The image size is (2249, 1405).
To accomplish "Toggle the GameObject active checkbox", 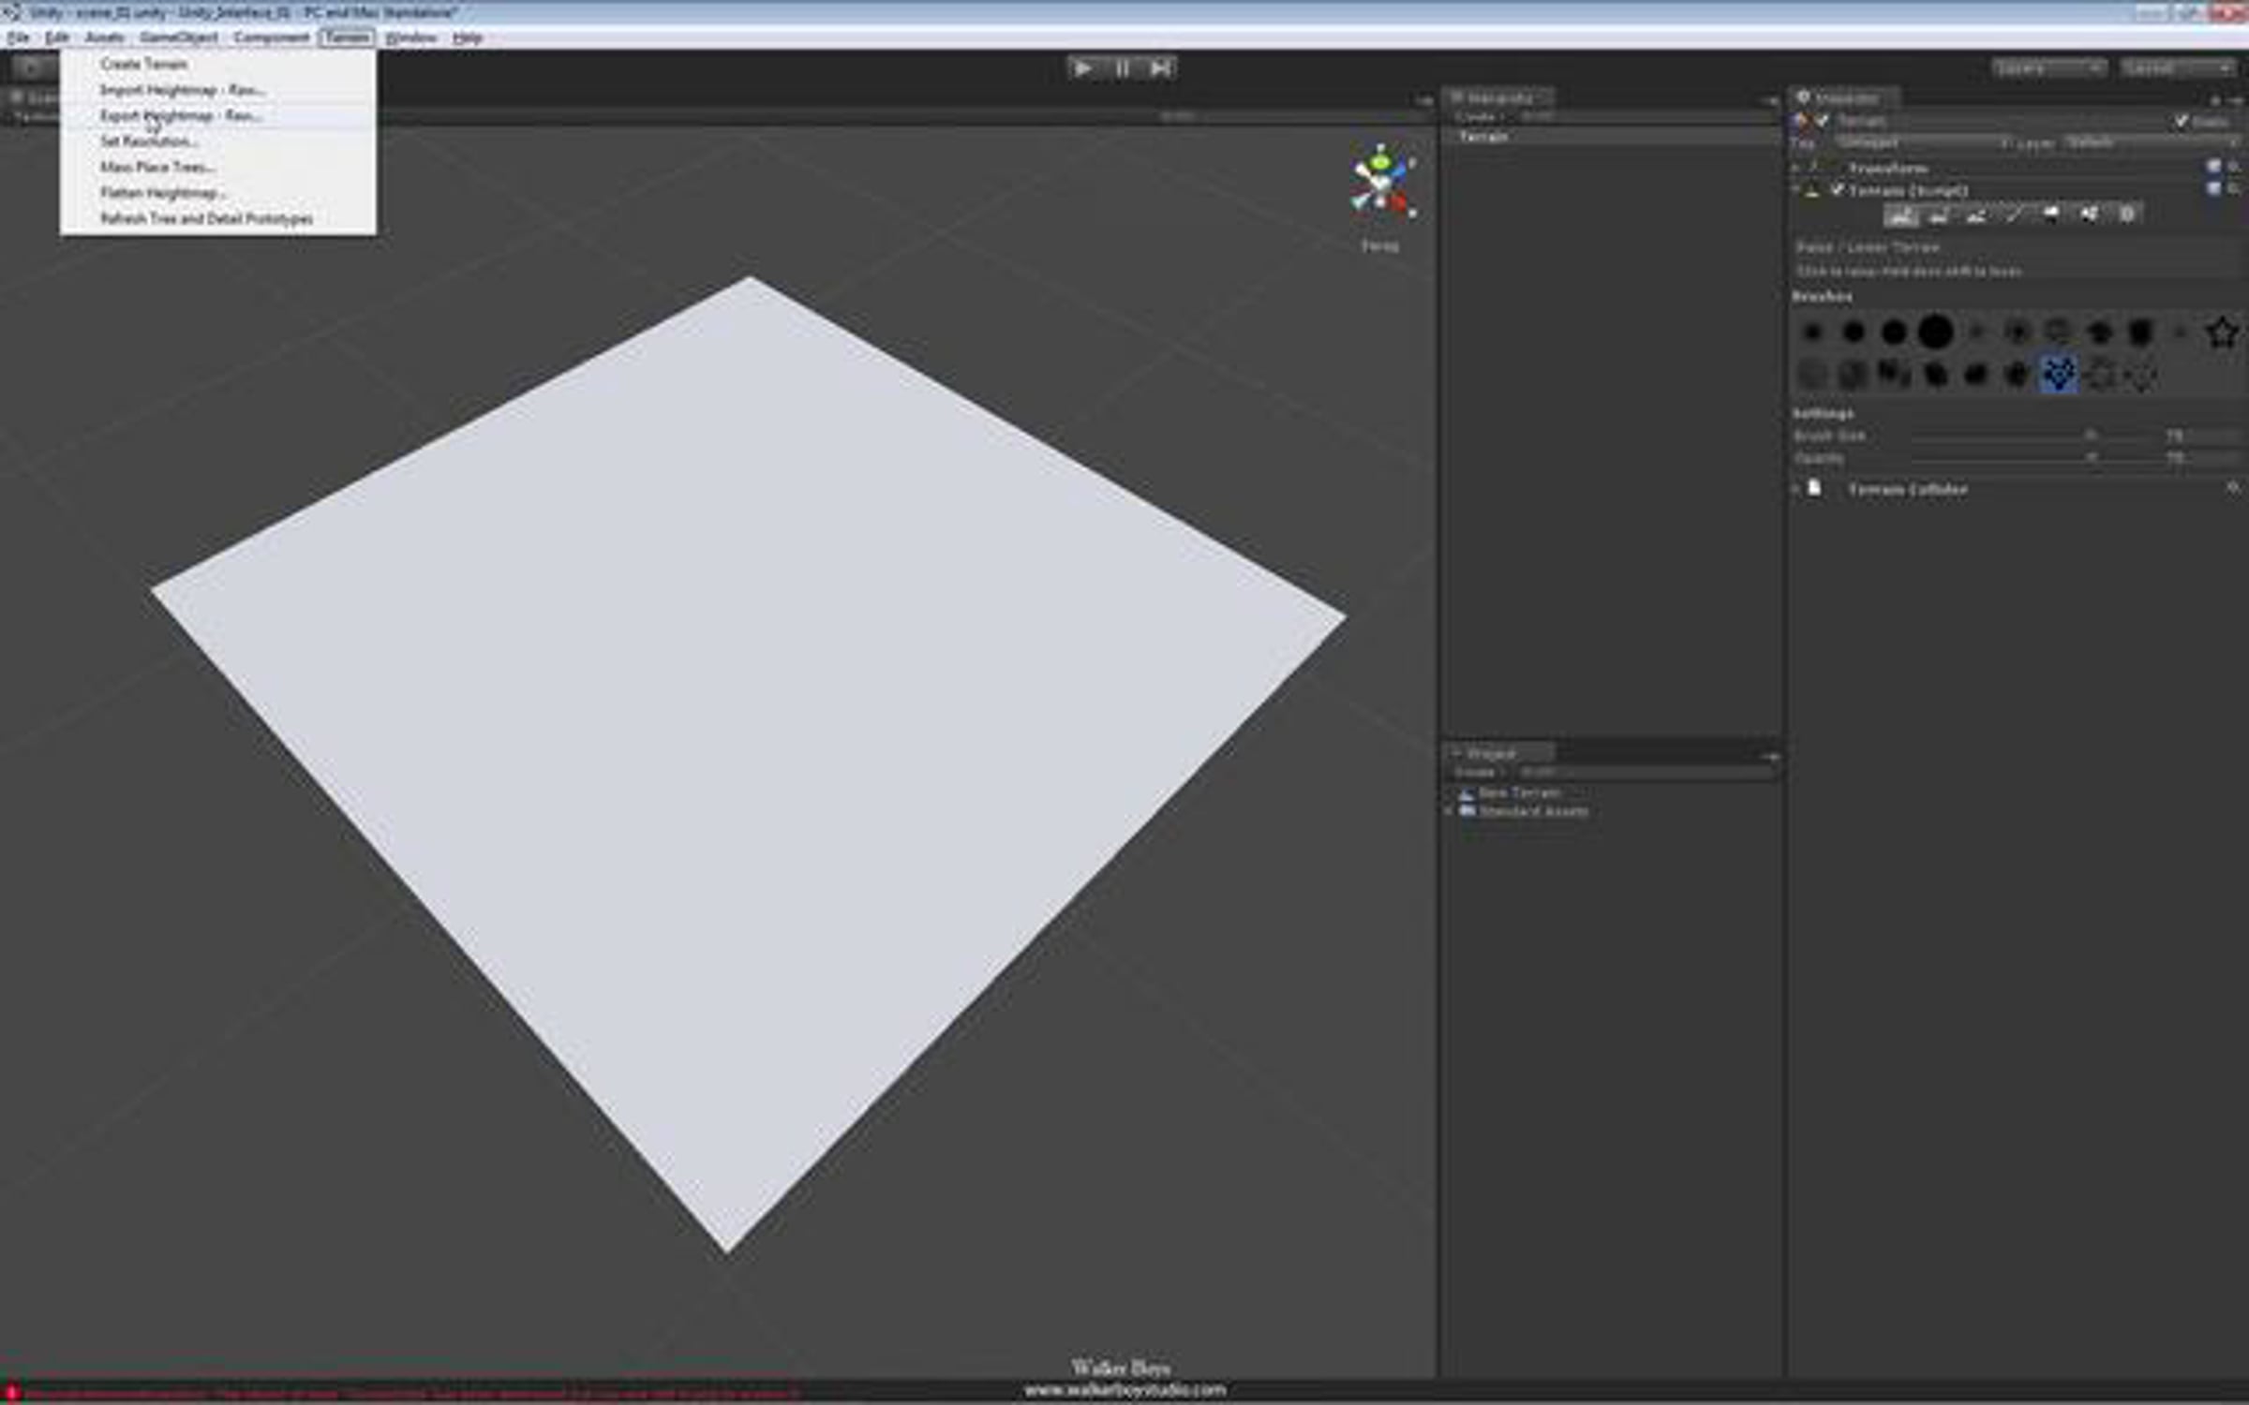I will click(x=1822, y=120).
